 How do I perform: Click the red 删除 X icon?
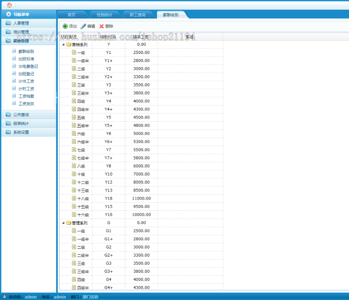(102, 26)
